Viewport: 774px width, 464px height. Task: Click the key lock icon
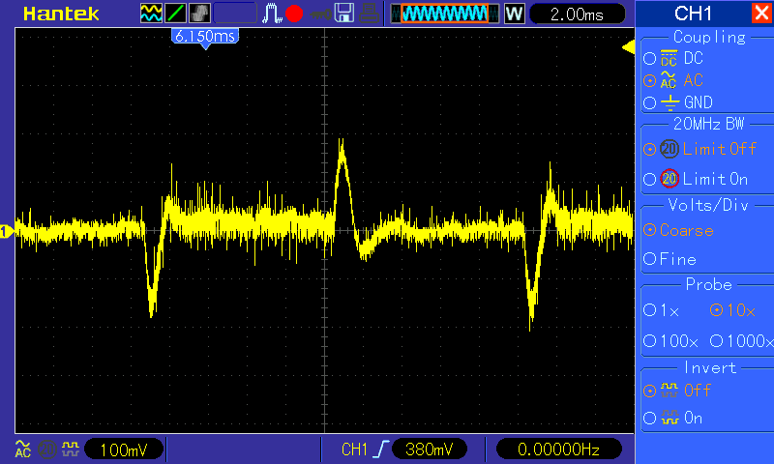click(321, 14)
